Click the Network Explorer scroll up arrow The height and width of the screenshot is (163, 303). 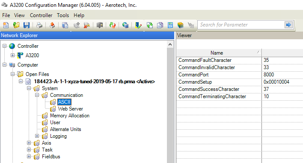click(x=170, y=44)
